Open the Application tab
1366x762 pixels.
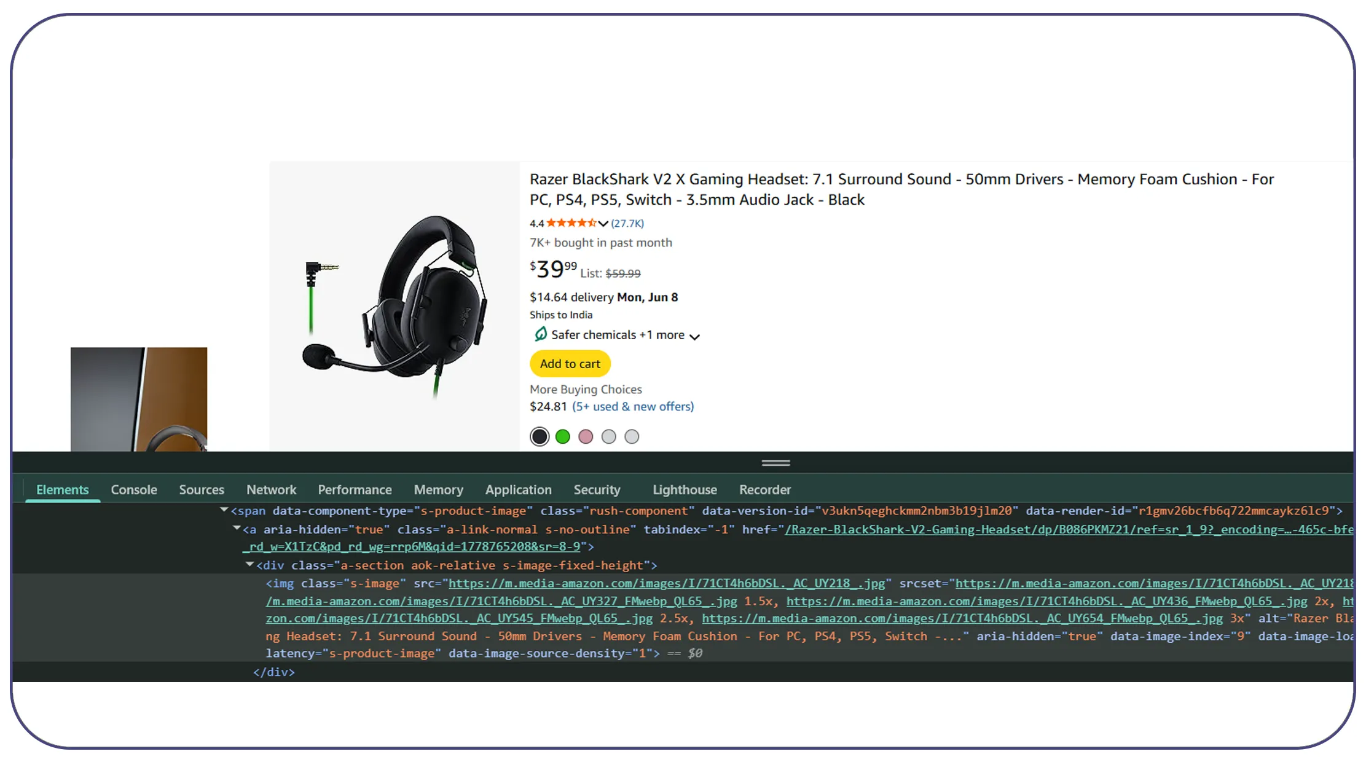518,490
